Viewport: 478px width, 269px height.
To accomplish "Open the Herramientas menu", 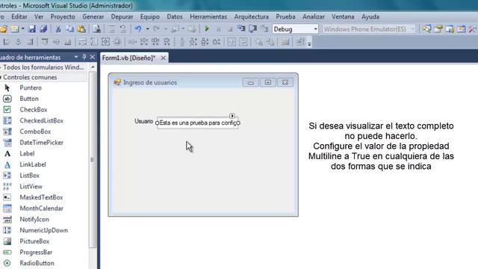I will click(208, 16).
